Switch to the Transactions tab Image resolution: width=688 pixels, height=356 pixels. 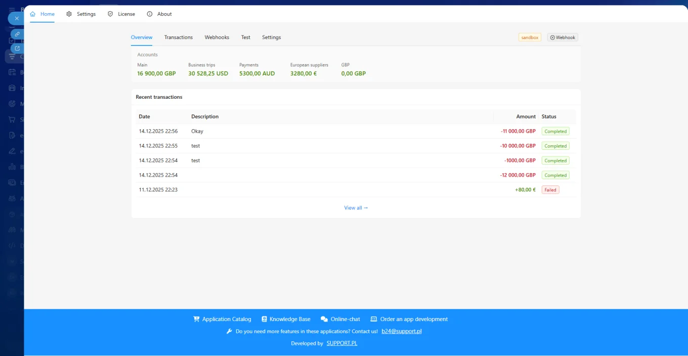click(178, 37)
